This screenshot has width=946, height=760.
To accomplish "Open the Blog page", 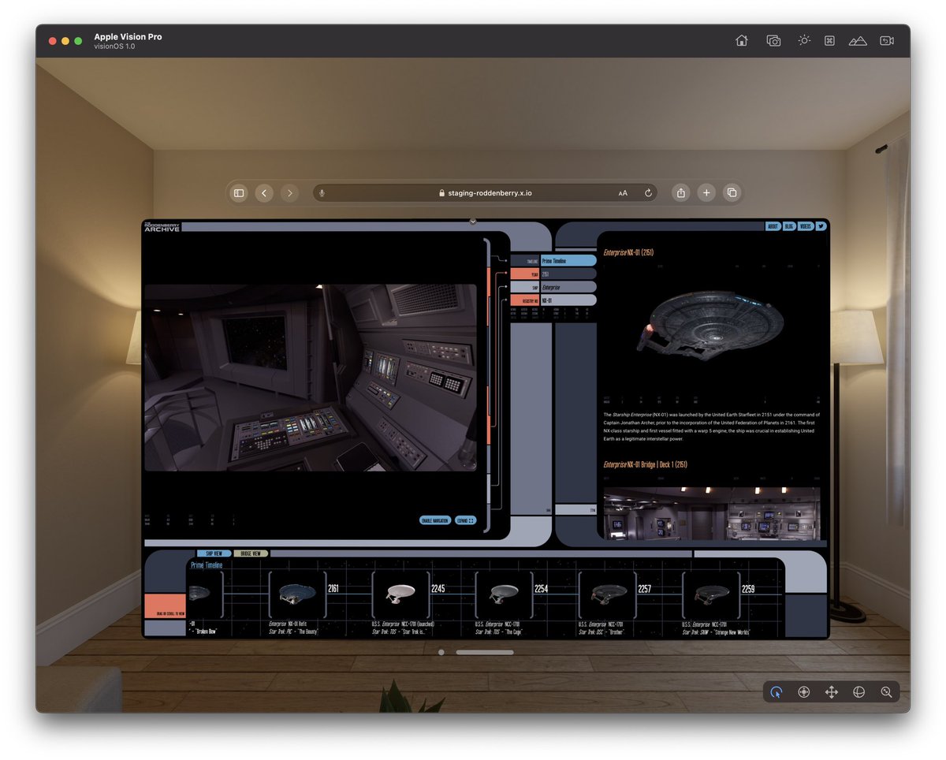I will coord(789,226).
